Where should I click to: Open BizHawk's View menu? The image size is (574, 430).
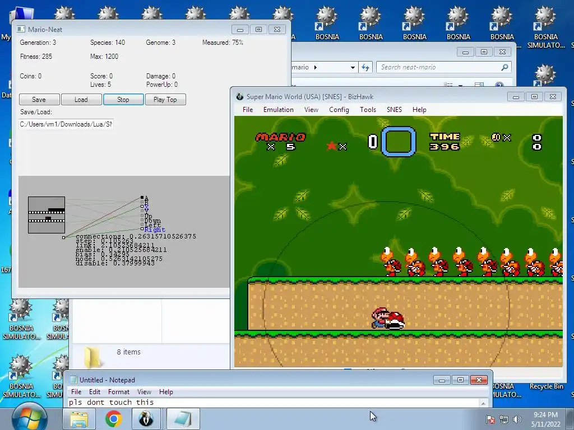311,110
